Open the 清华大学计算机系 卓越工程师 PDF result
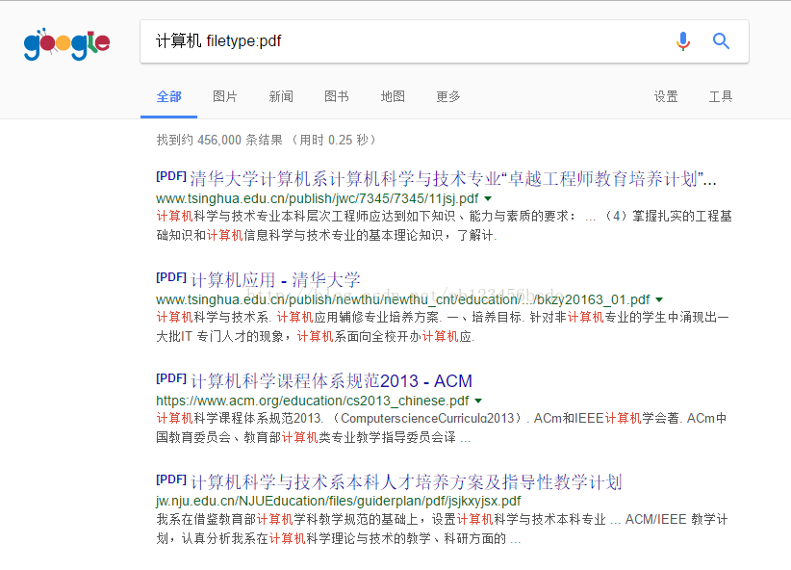Screen dimensions: 791x570 click(x=436, y=178)
